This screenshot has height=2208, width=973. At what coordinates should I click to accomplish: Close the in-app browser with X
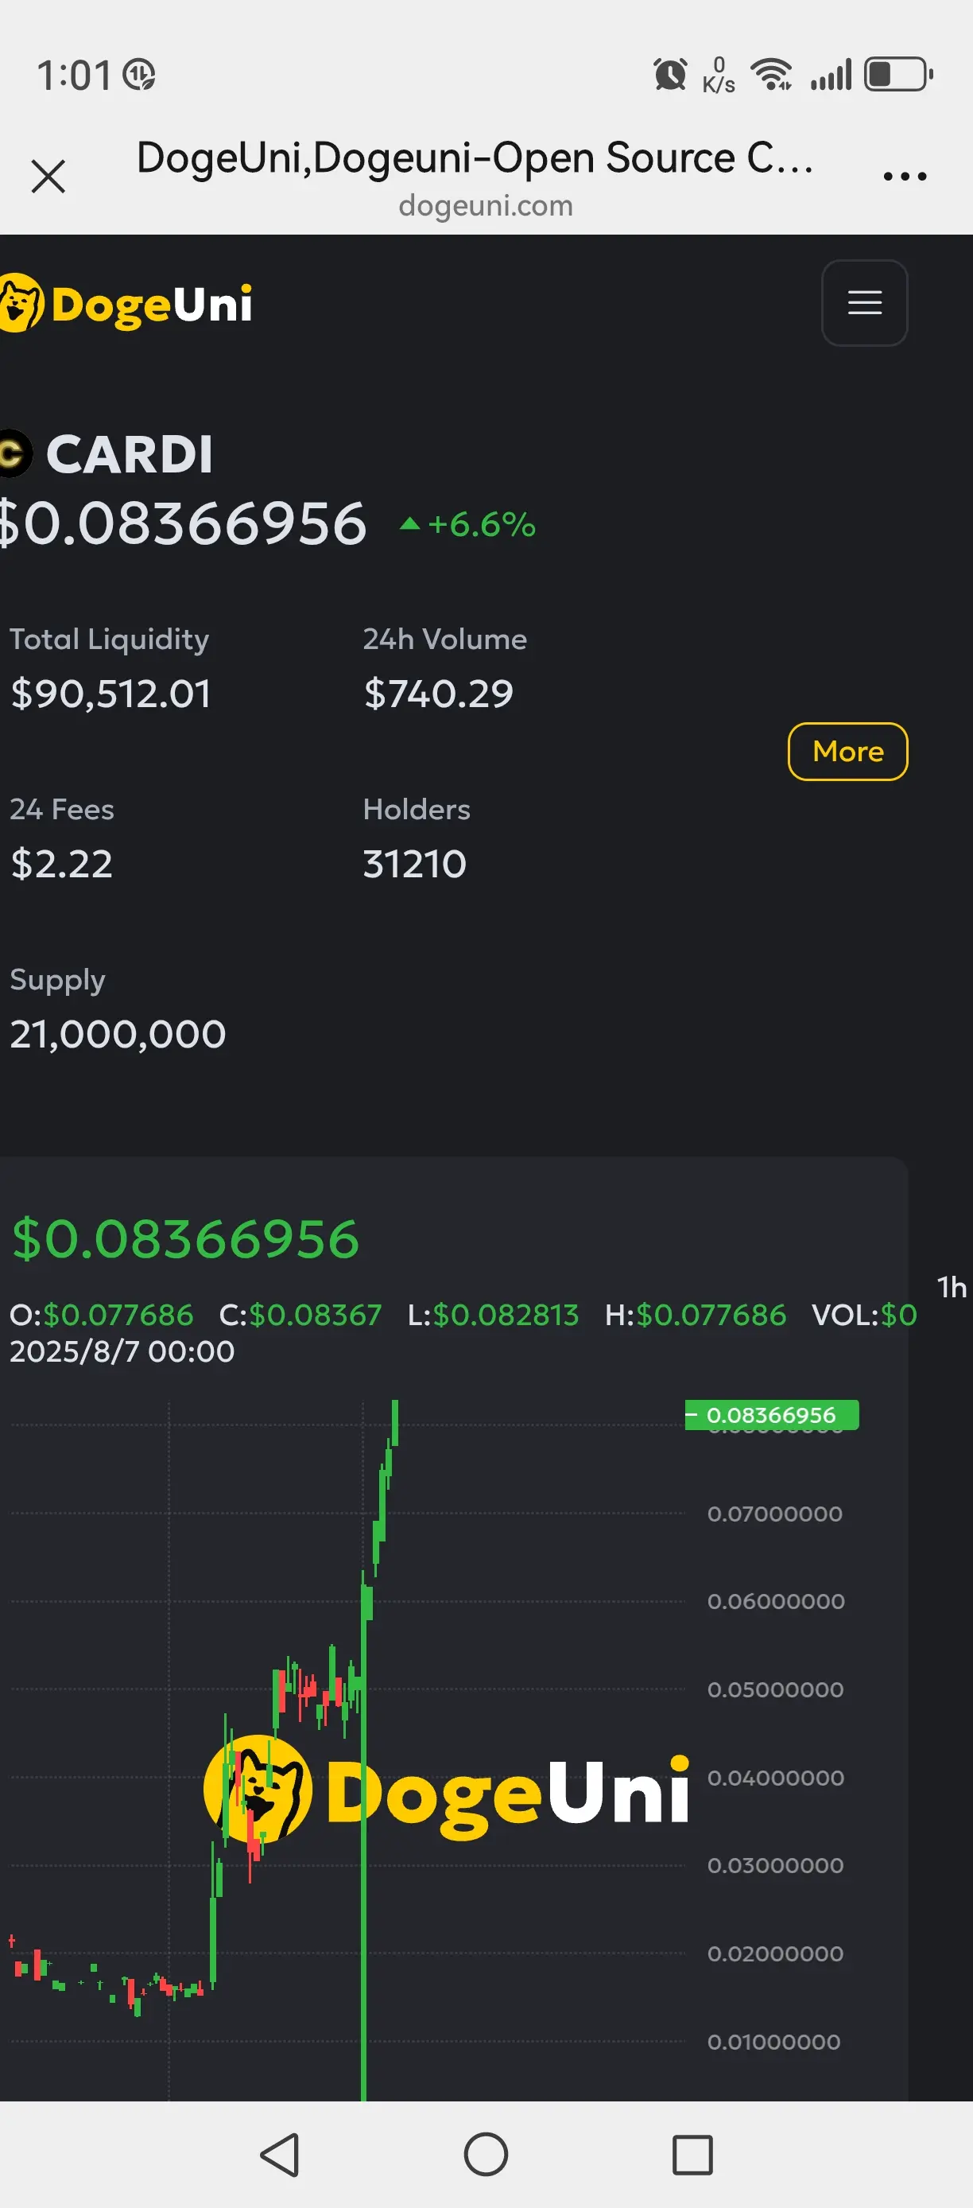(x=48, y=177)
